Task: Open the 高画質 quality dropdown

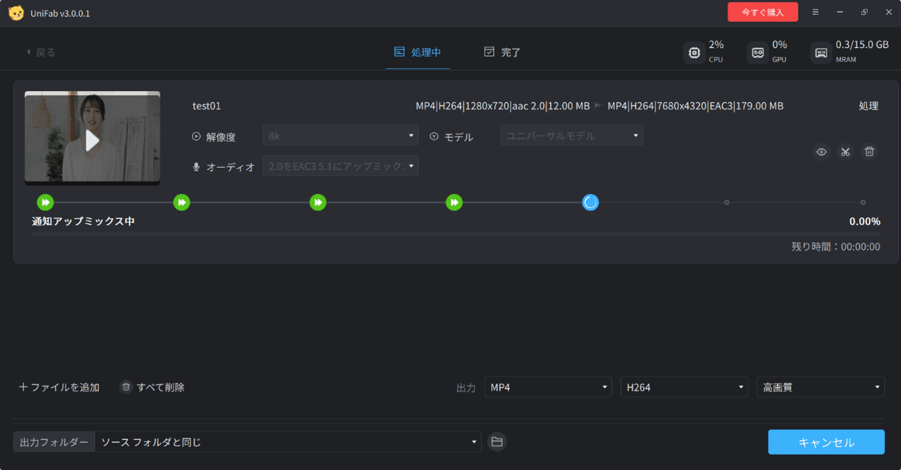Action: 821,387
